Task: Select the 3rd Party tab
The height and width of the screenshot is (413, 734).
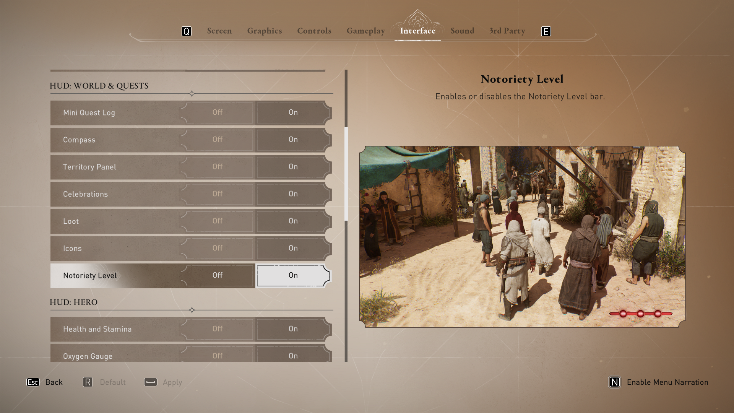Action: (507, 31)
